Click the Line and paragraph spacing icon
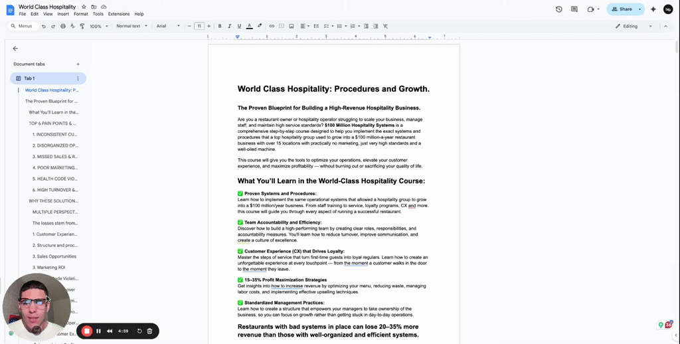Image resolution: width=680 pixels, height=344 pixels. click(316, 26)
